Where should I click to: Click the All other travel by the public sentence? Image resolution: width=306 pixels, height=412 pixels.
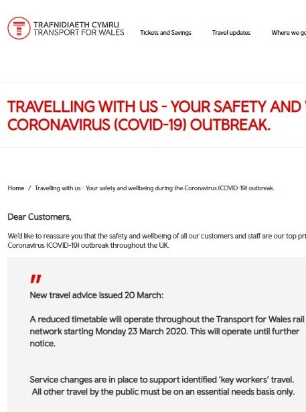tap(163, 392)
